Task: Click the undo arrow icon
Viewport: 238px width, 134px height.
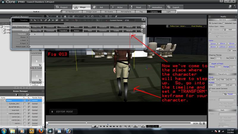Action: click(x=48, y=16)
